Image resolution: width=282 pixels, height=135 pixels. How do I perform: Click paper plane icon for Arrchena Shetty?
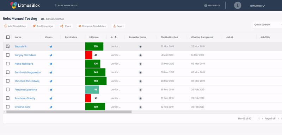coord(51,98)
